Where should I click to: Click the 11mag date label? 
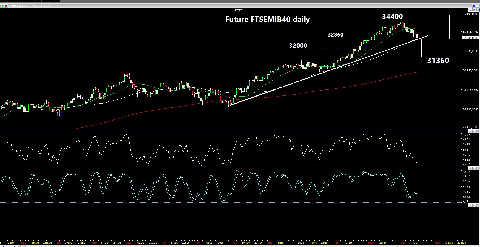click(34, 243)
